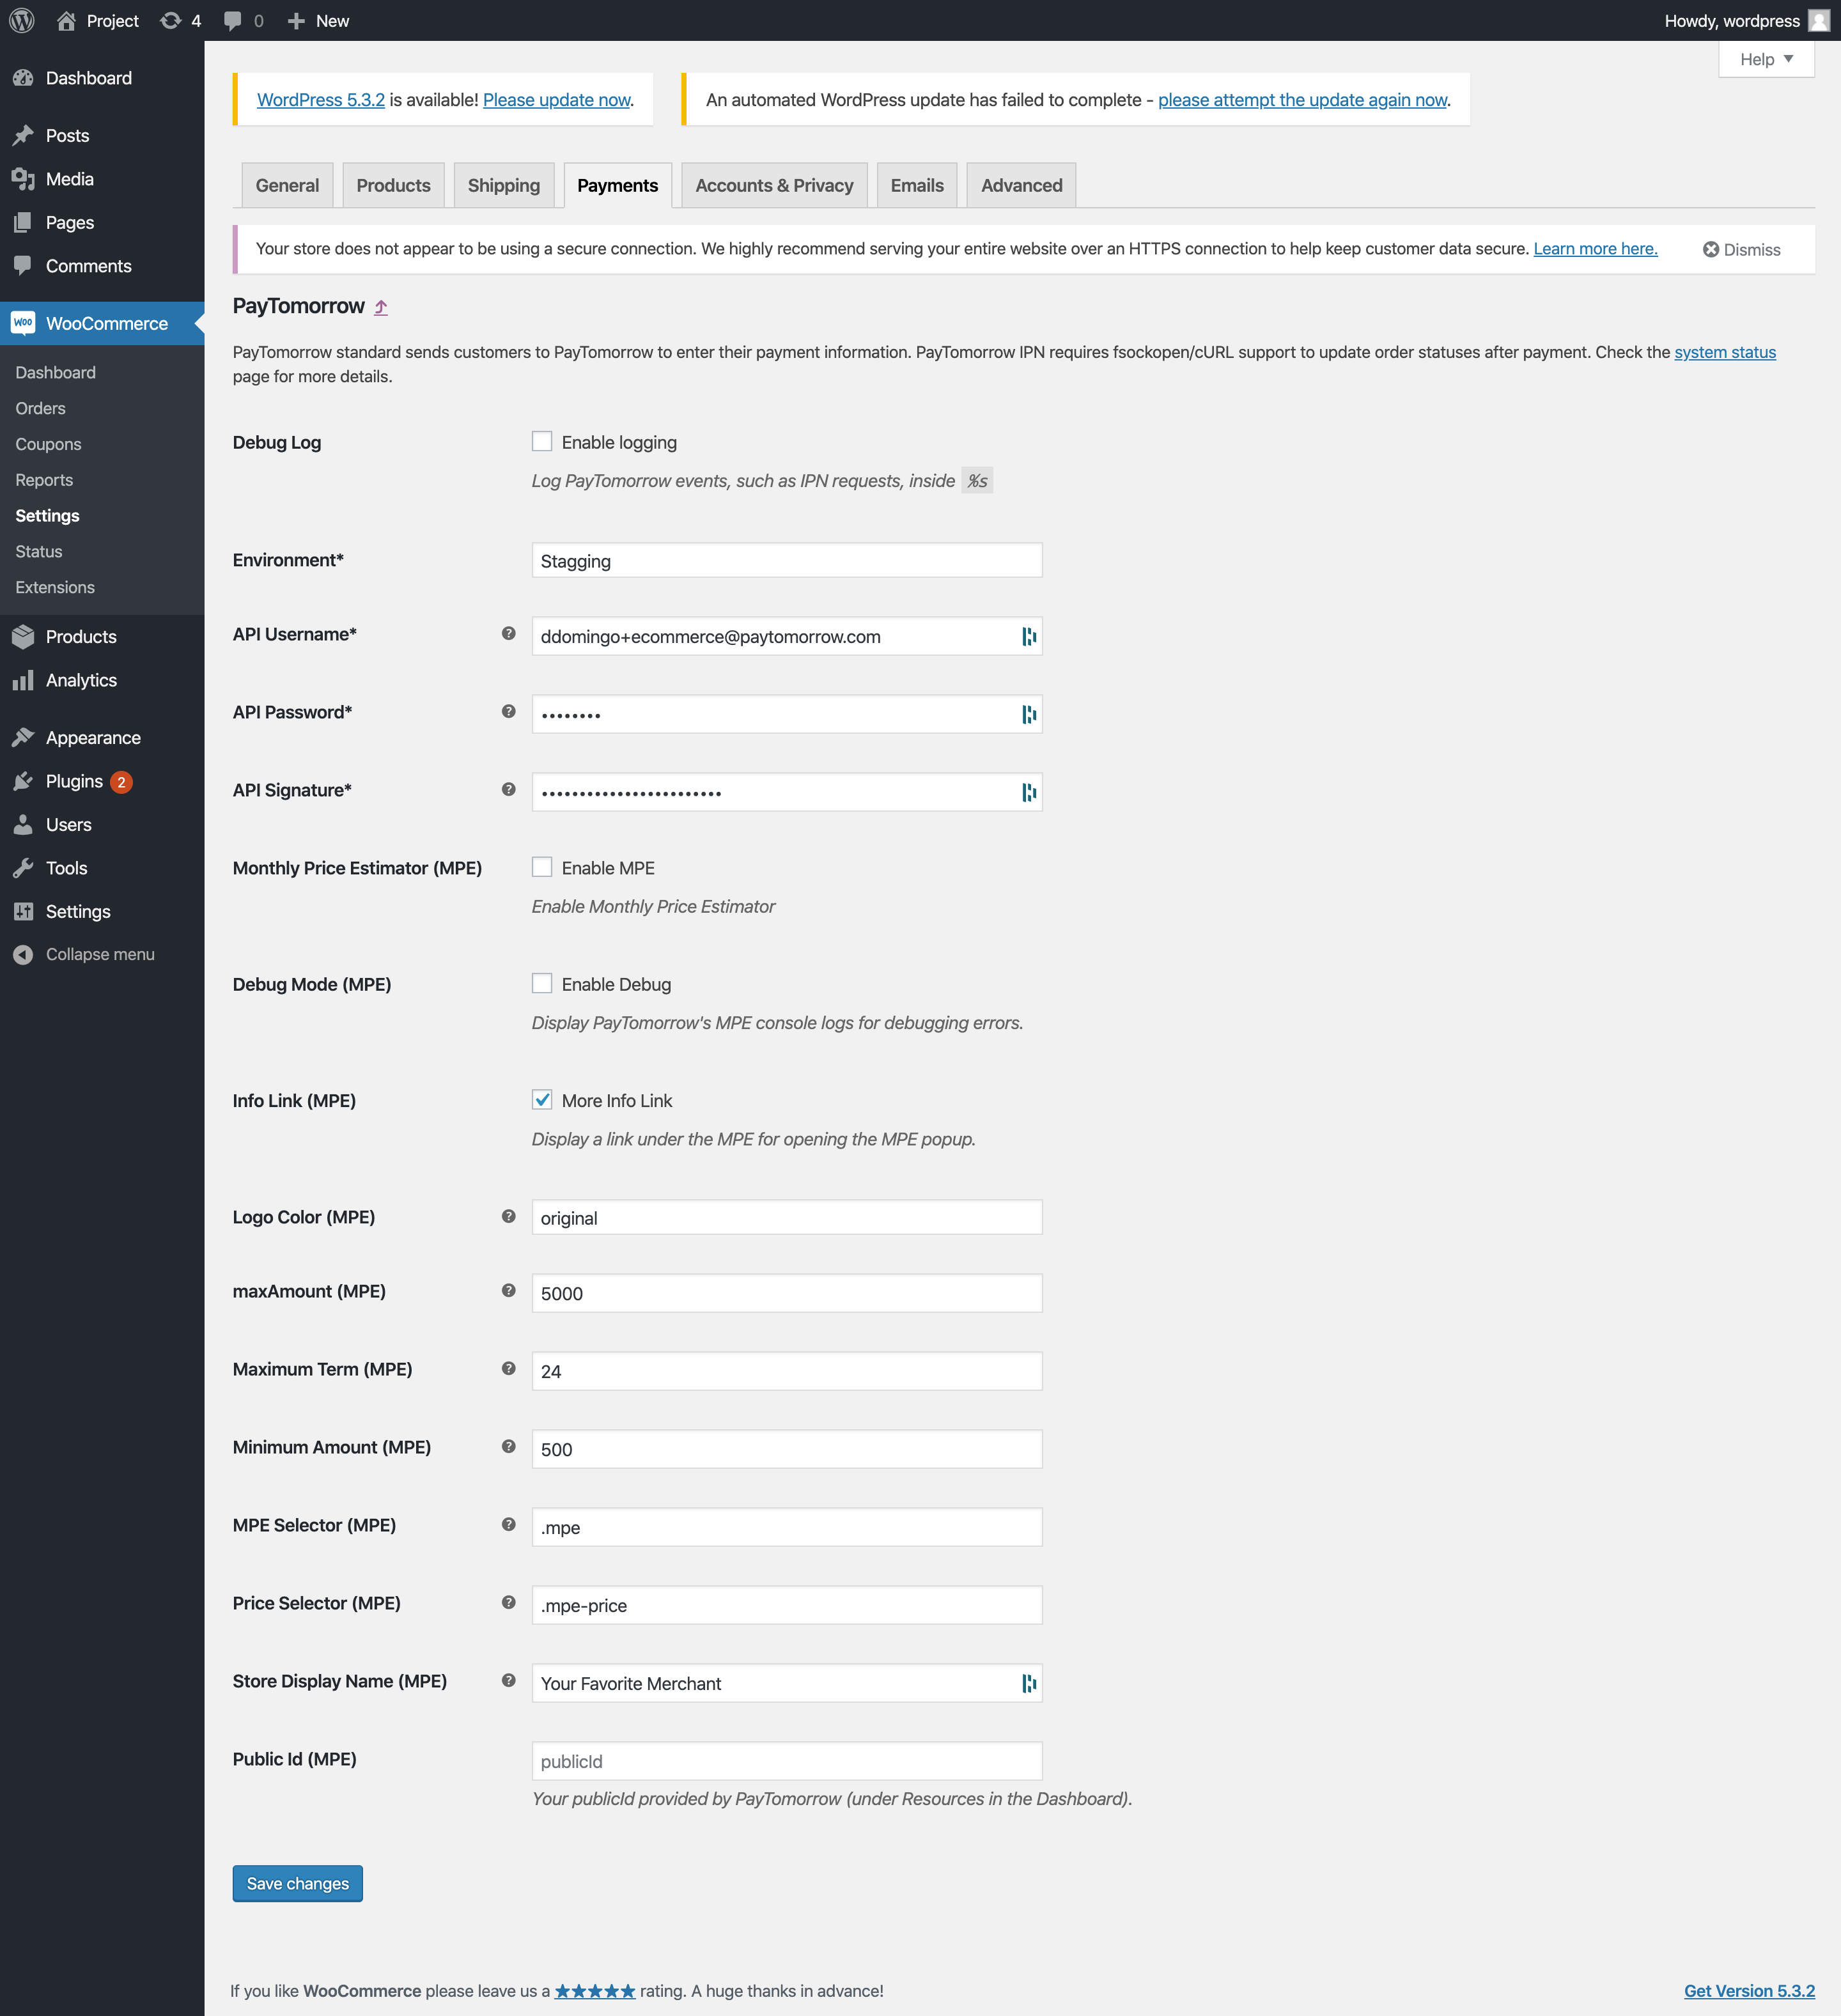Open the system status link
Image resolution: width=1841 pixels, height=2016 pixels.
click(1725, 352)
